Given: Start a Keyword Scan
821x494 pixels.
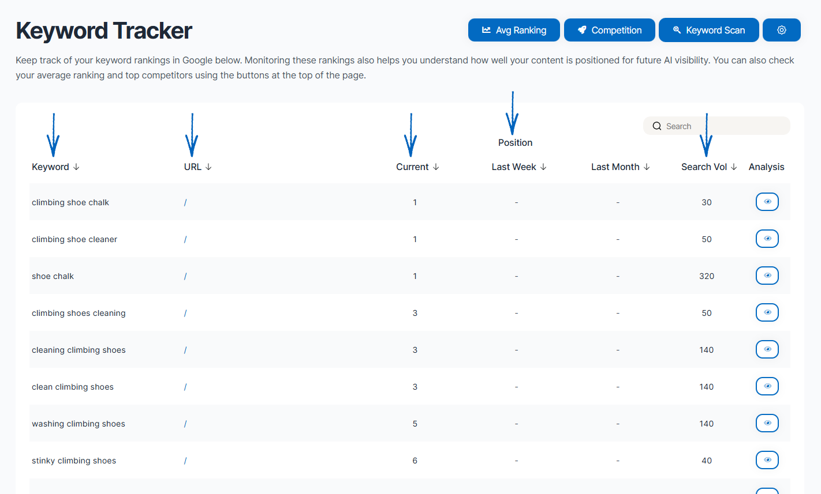Looking at the screenshot, I should (709, 30).
